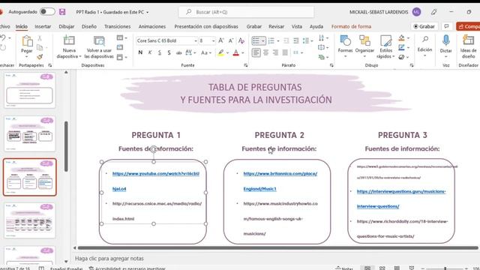
Task: Align text right
Action: point(275,52)
